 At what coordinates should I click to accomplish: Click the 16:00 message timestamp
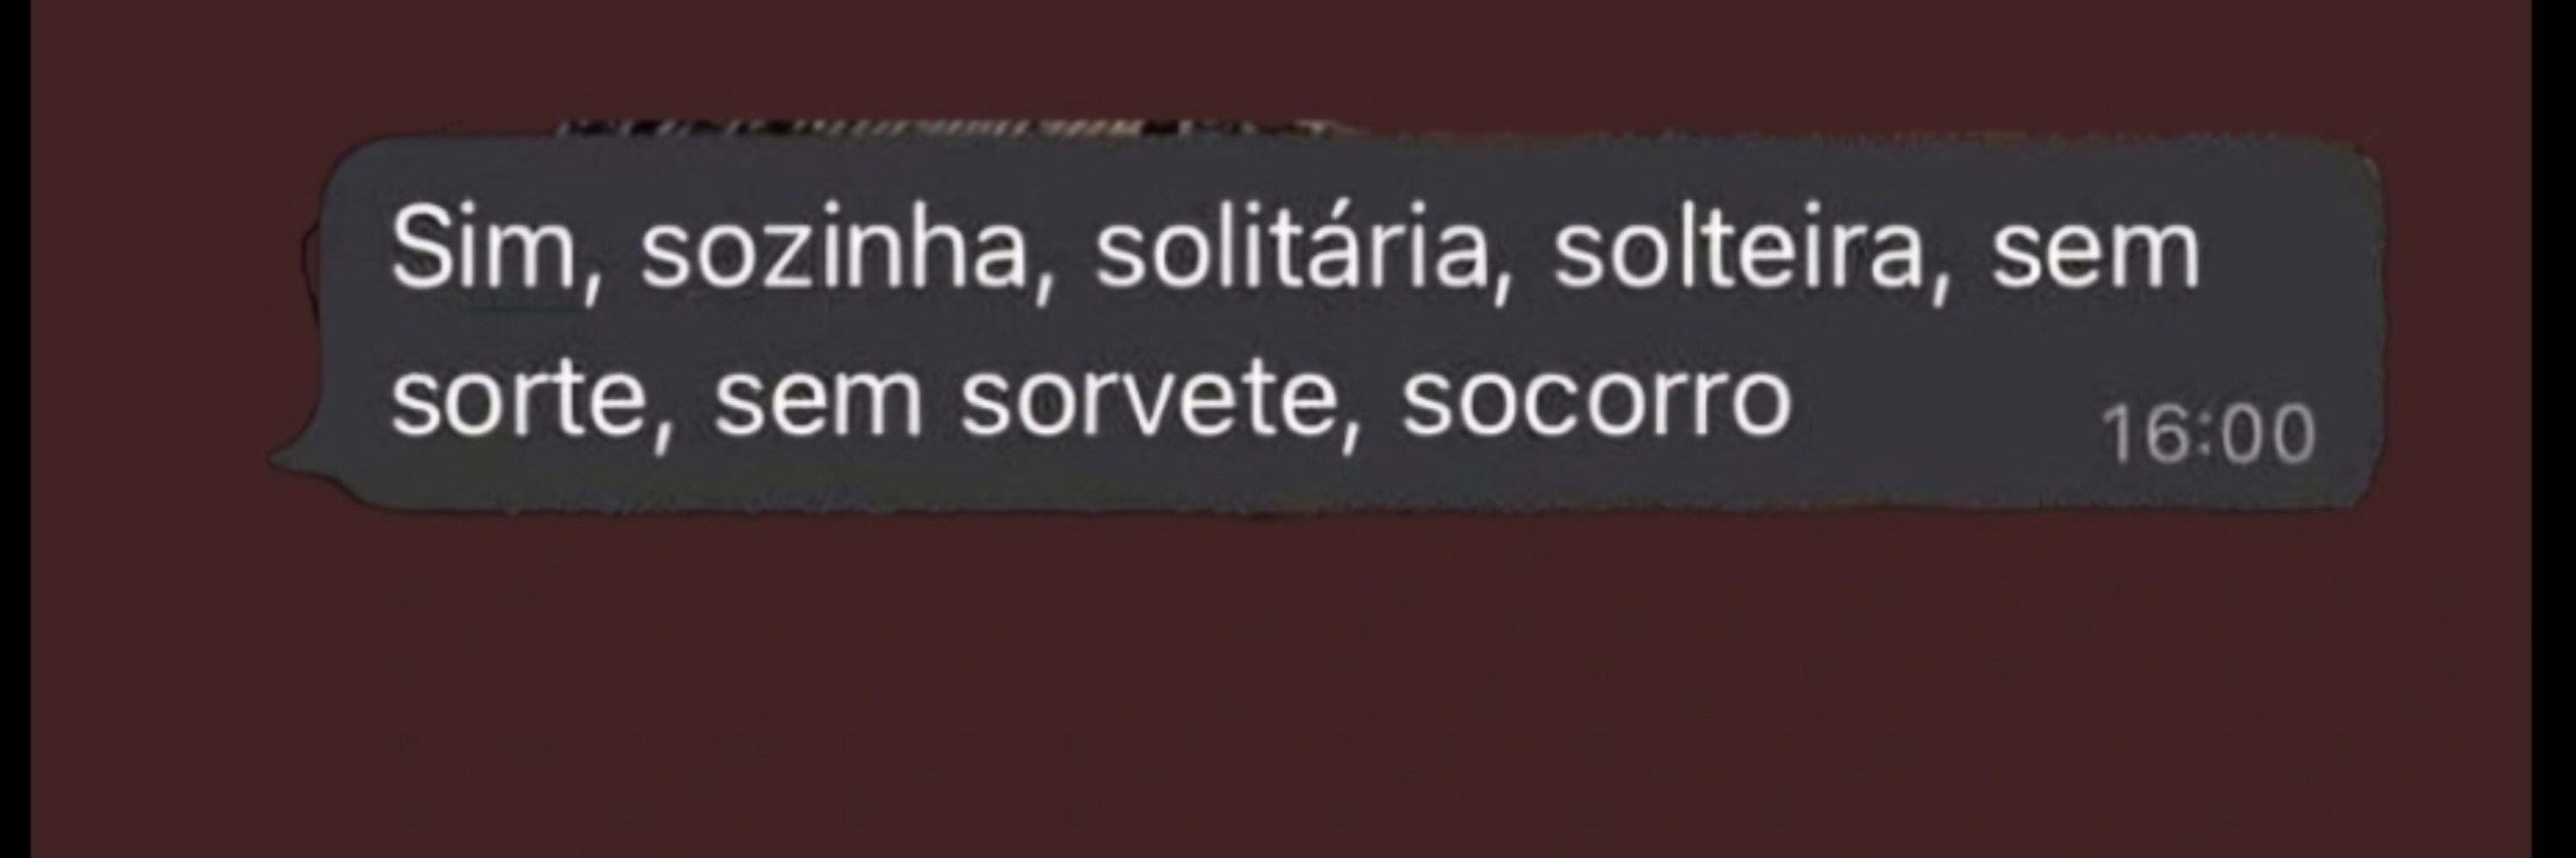click(x=2208, y=434)
